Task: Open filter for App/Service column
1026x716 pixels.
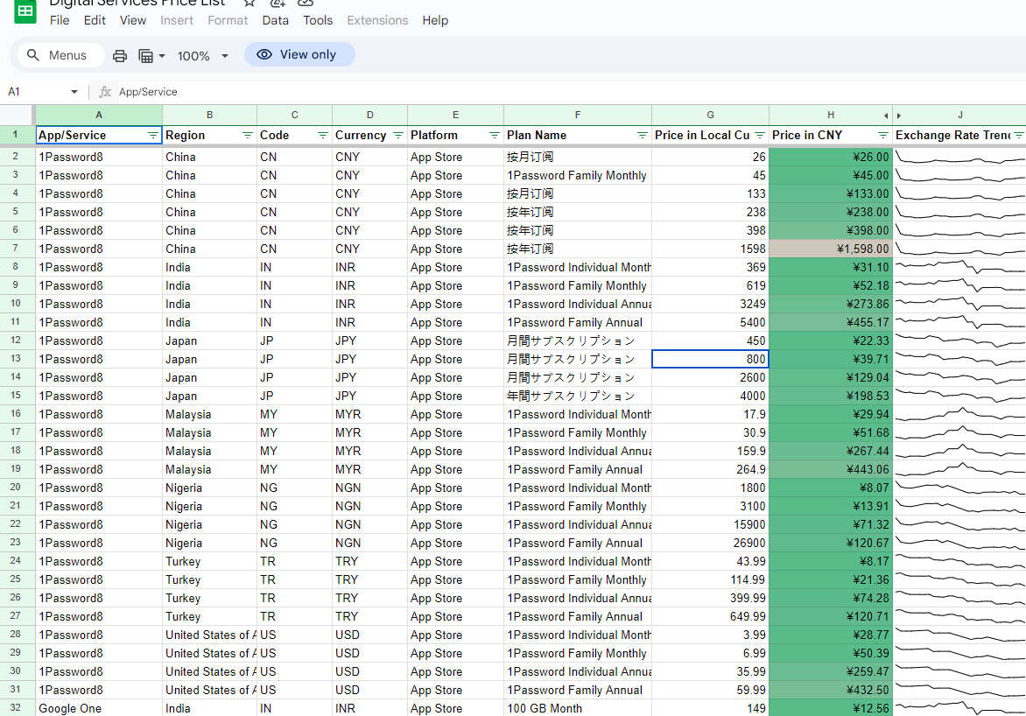Action: tap(153, 135)
